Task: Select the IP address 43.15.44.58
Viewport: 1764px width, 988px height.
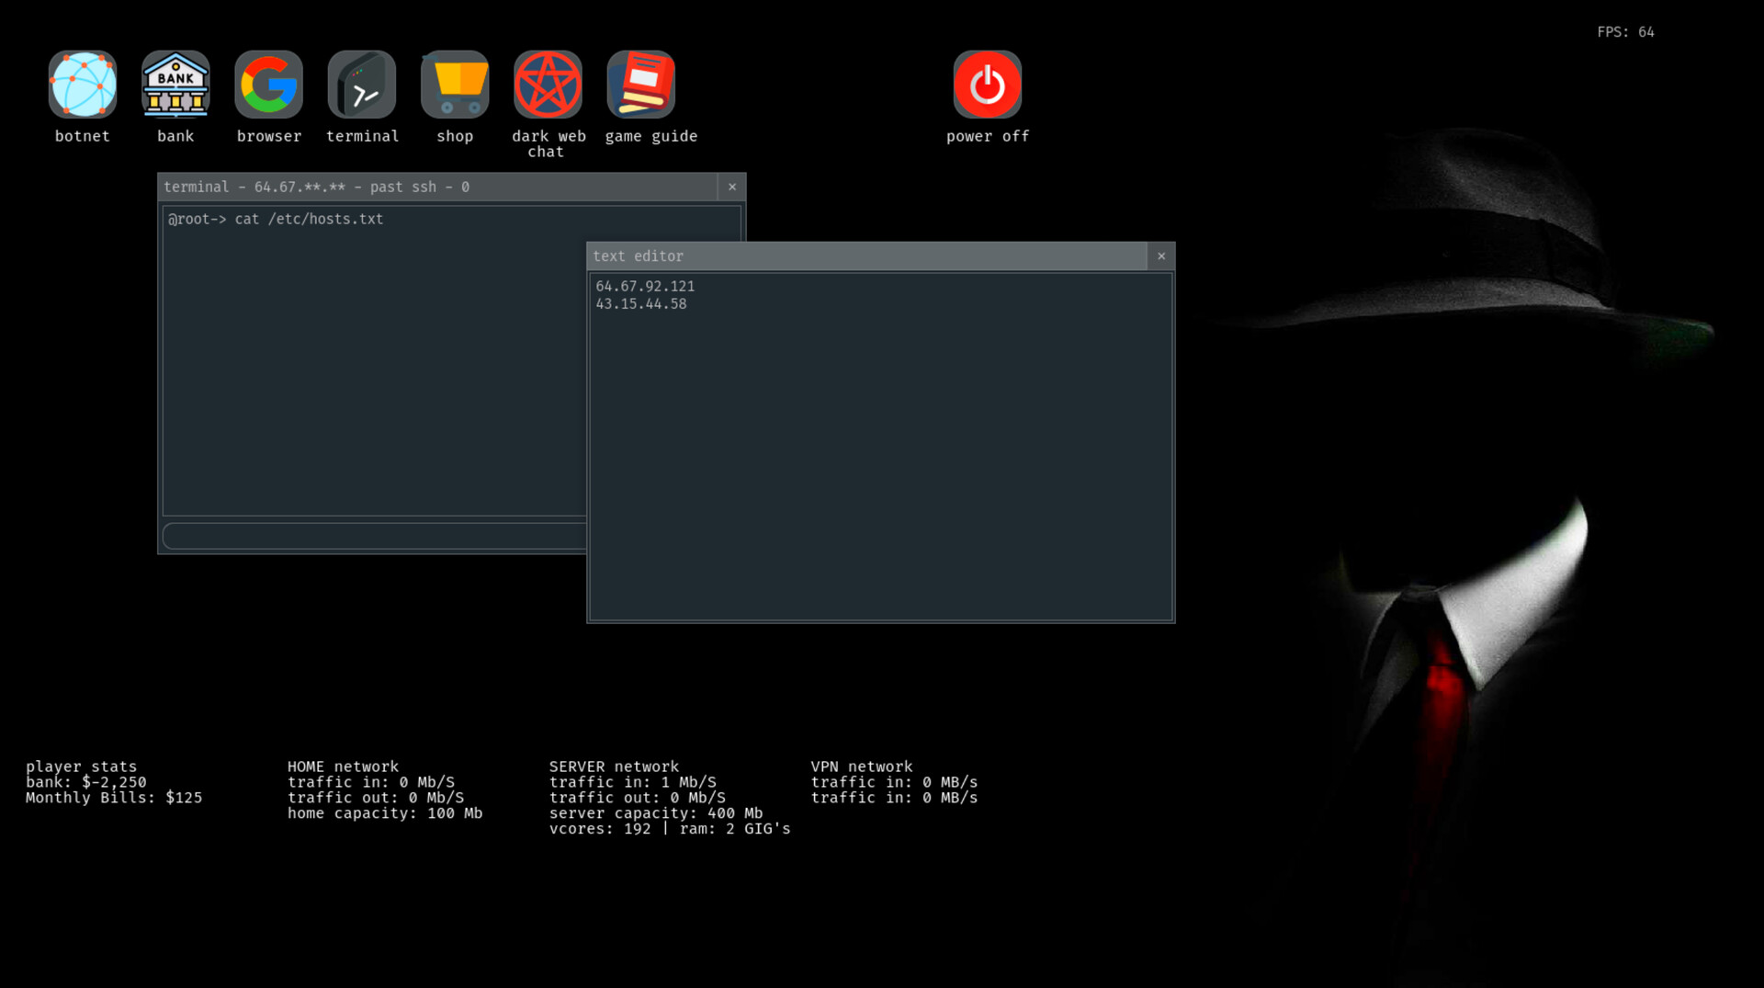Action: [x=640, y=303]
